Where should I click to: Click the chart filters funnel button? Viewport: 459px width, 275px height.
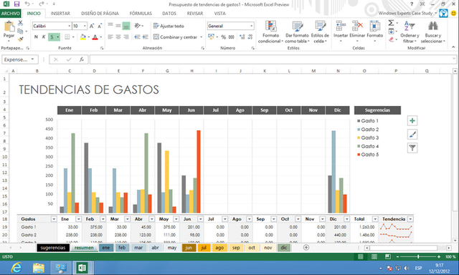[x=412, y=148]
